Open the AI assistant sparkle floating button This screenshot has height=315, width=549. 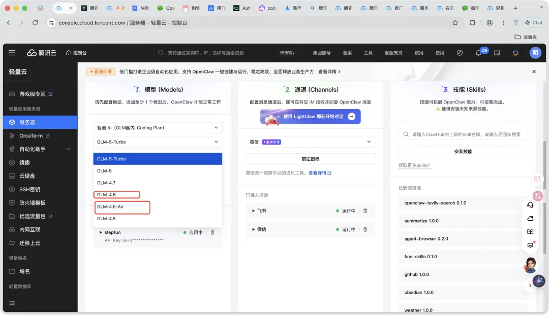pyautogui.click(x=539, y=281)
